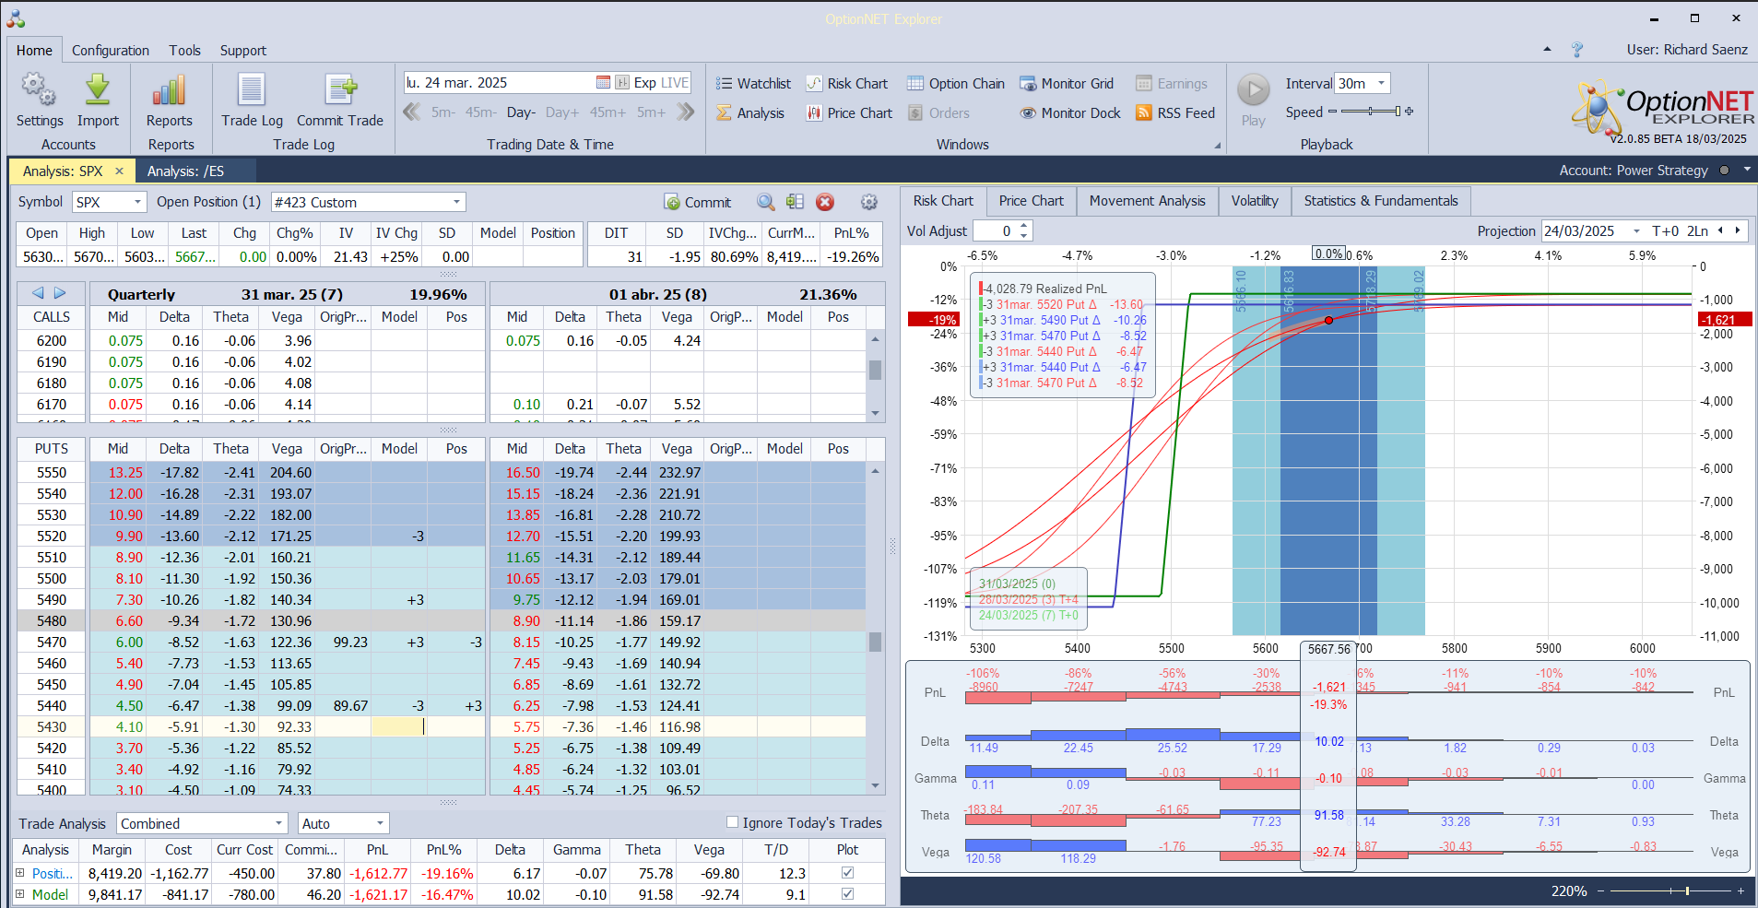The width and height of the screenshot is (1758, 908).
Task: Toggle Ignore Today's Trades checkbox
Action: pos(732,822)
